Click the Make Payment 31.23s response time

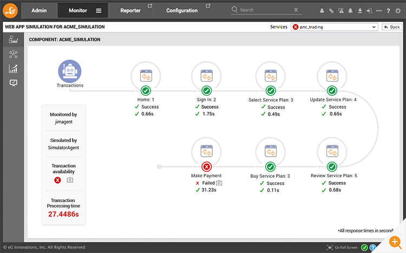coord(209,190)
